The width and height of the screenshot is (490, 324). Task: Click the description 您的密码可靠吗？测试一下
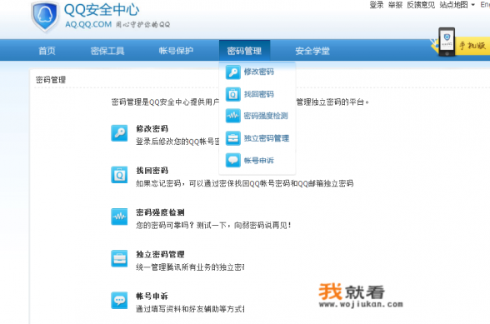point(213,225)
